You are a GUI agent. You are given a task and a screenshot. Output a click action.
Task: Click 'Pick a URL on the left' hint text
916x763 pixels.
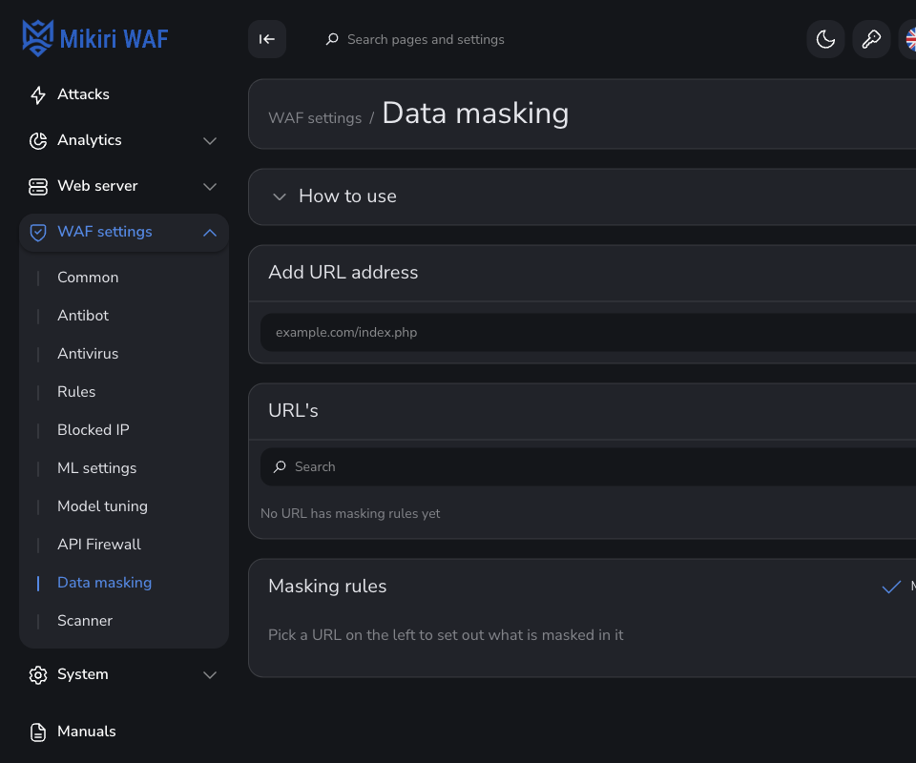click(446, 635)
